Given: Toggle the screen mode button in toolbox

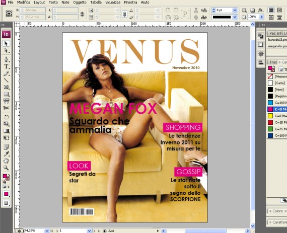Looking at the screenshot, I should (x=6, y=203).
